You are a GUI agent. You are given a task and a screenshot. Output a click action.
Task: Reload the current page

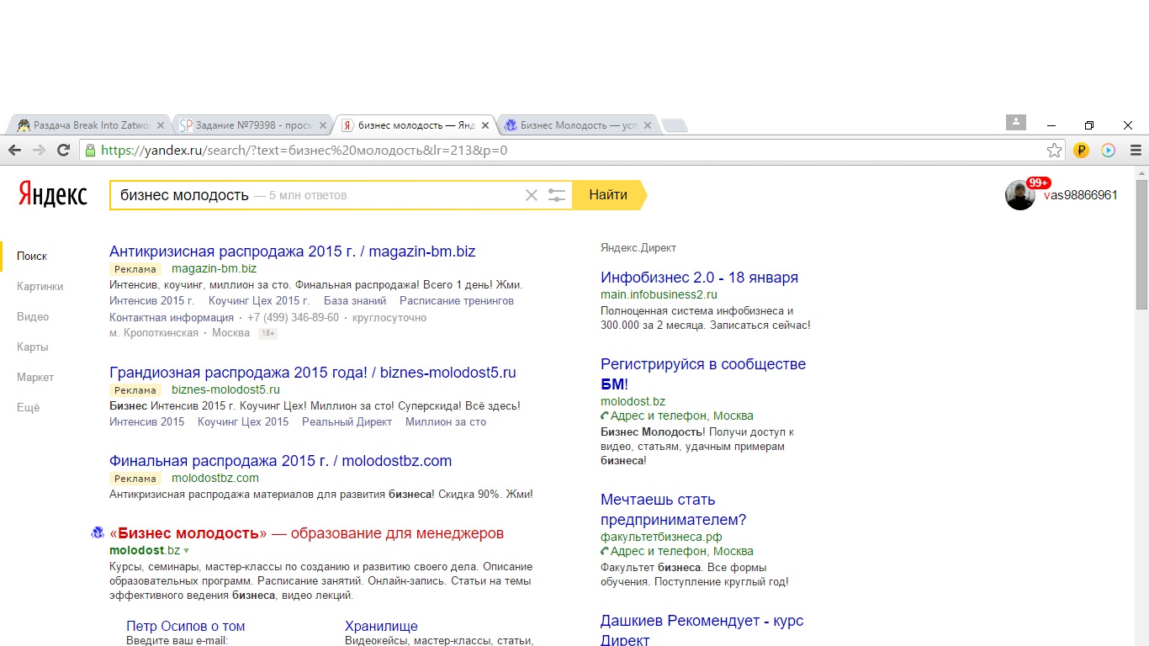tap(63, 151)
